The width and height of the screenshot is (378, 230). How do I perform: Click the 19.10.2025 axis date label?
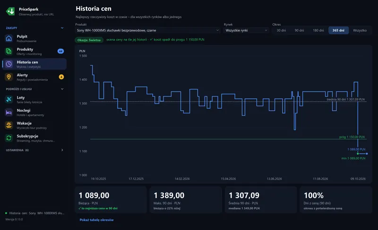coord(98,179)
